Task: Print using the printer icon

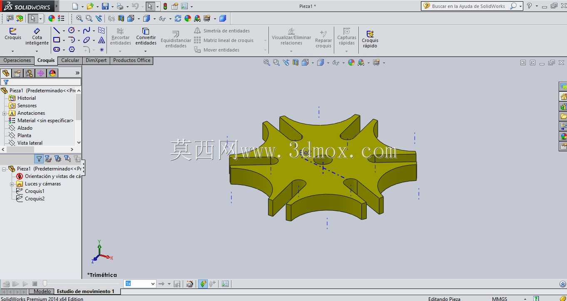Action: click(x=120, y=6)
